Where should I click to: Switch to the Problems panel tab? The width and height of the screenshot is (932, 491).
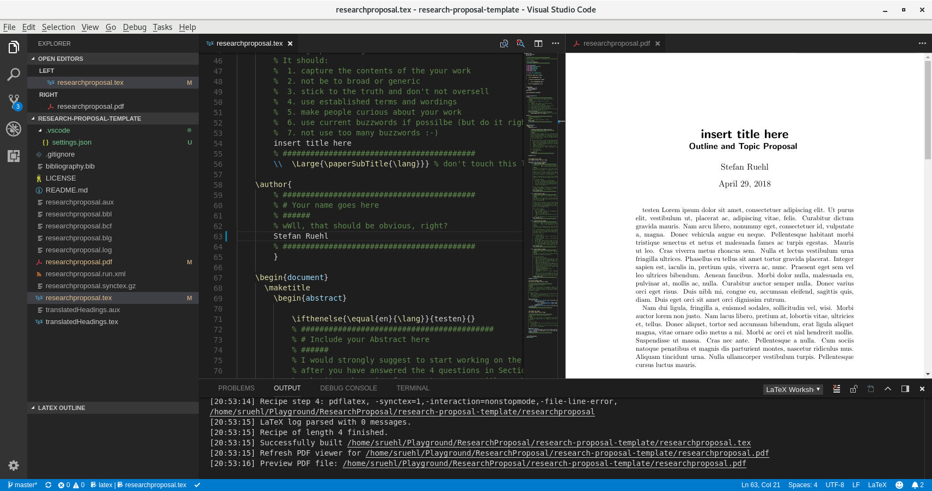(x=236, y=388)
